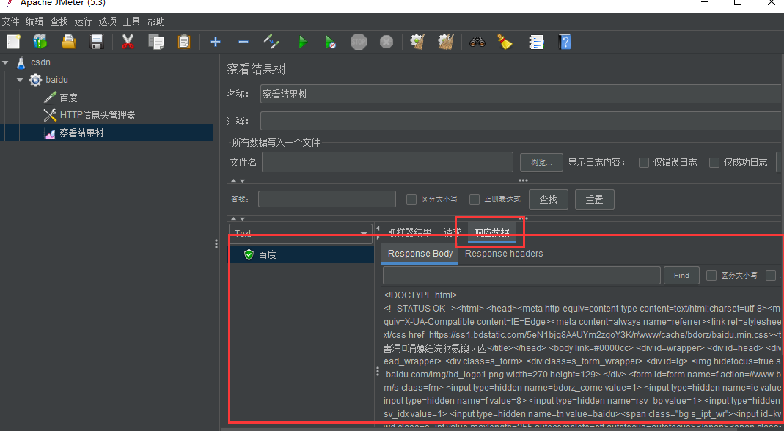Click Start no pauses icon
The width and height of the screenshot is (784, 431).
point(331,42)
